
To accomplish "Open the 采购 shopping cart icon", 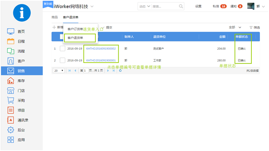I will pyautogui.click(x=11, y=100).
